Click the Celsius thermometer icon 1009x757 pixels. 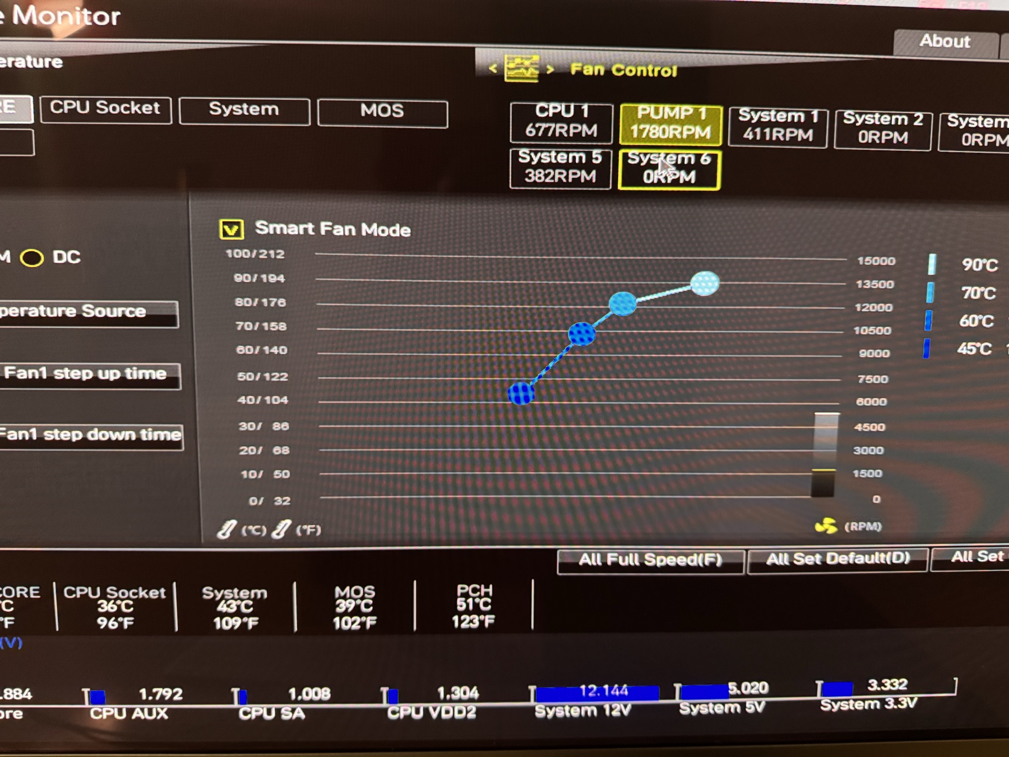click(x=226, y=529)
